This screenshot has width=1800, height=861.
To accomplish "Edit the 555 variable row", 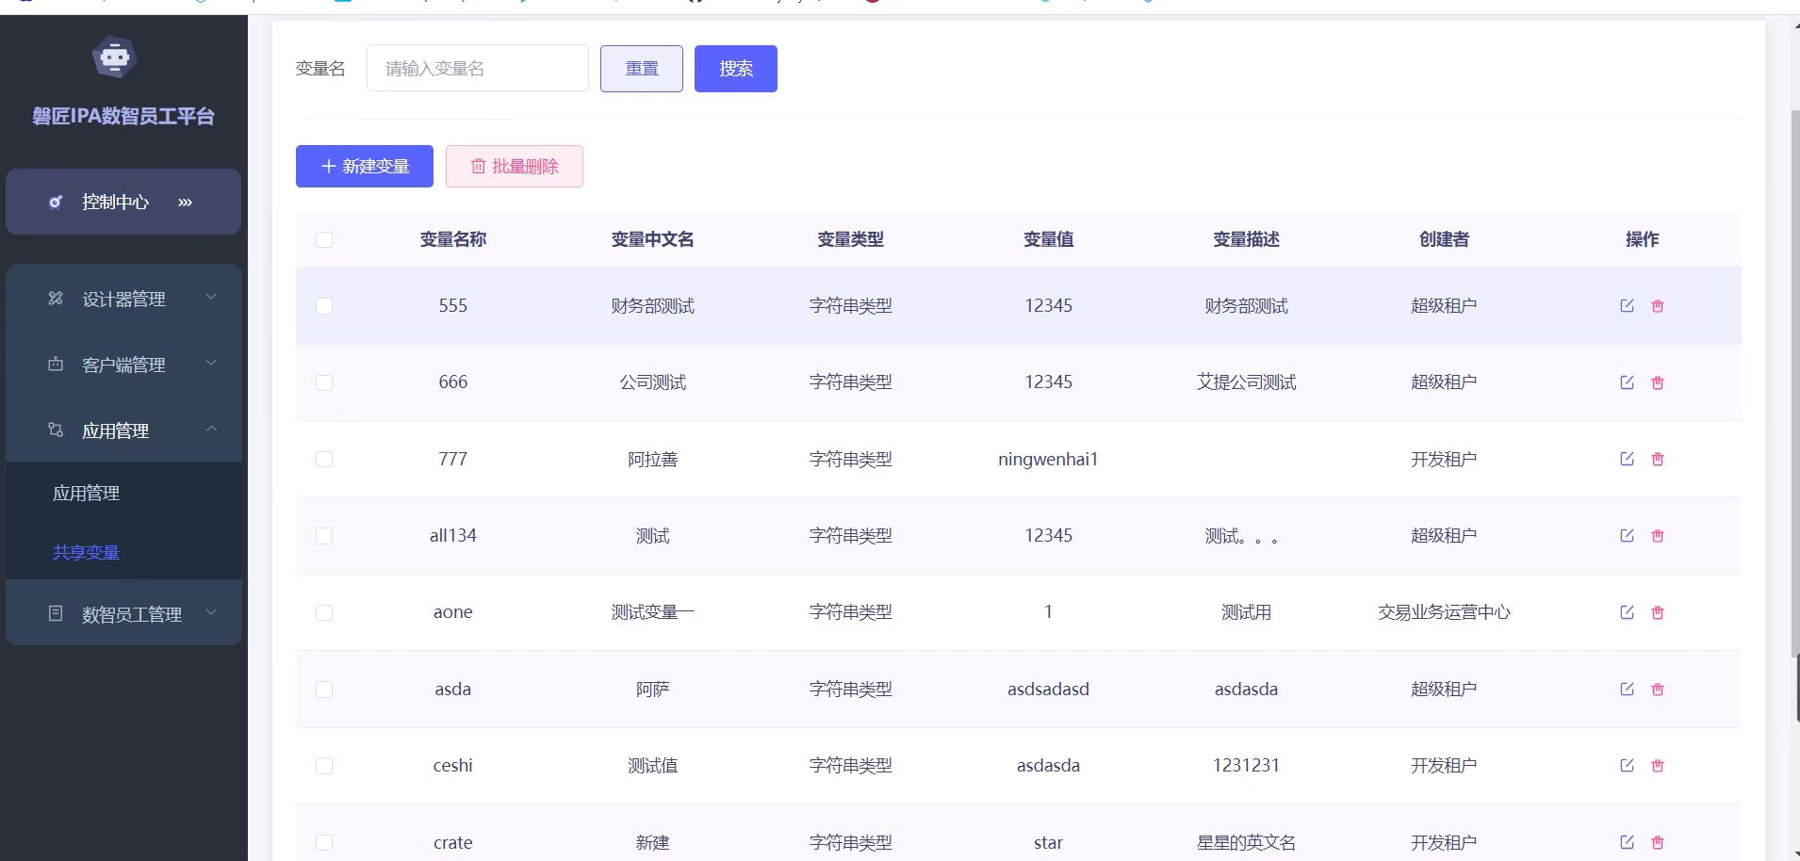I will click(1627, 305).
